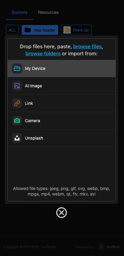
Task: Click the orange Link chain icon
Action: 17,103
